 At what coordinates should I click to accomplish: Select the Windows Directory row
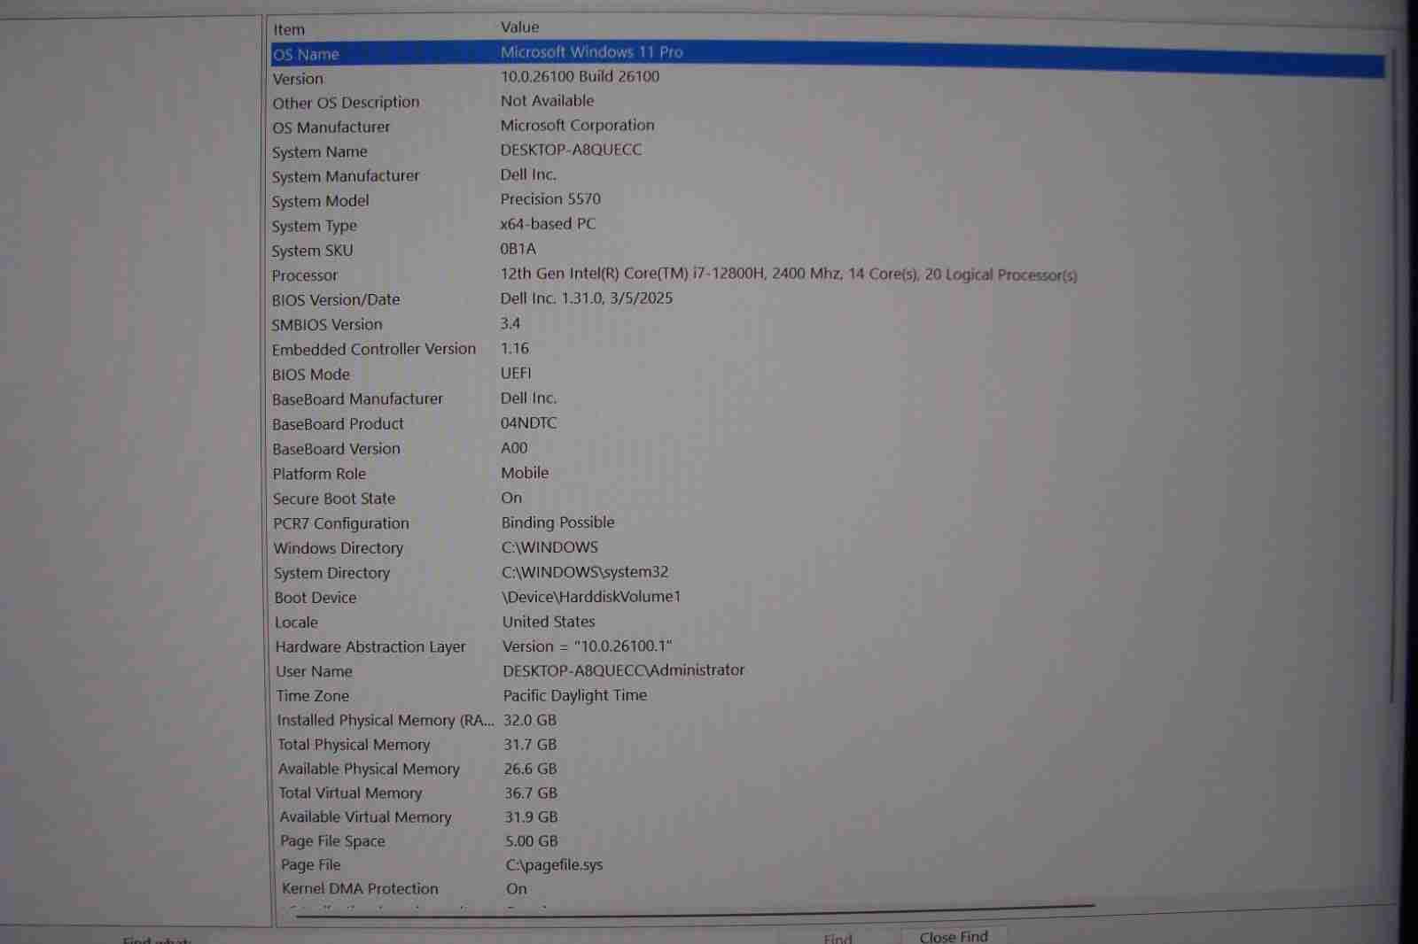[338, 548]
